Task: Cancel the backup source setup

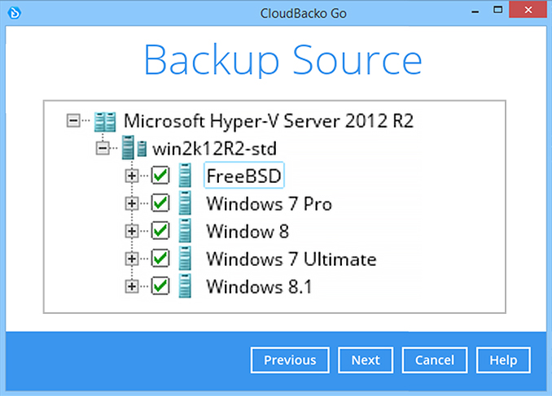Action: pos(435,360)
